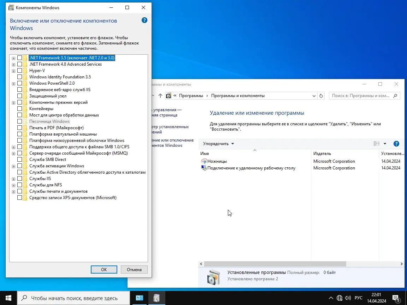Click the Windows Features taskbar icon
The height and width of the screenshot is (305, 407).
click(157, 298)
